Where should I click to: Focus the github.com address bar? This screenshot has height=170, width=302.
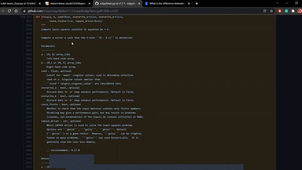[x=73, y=11]
